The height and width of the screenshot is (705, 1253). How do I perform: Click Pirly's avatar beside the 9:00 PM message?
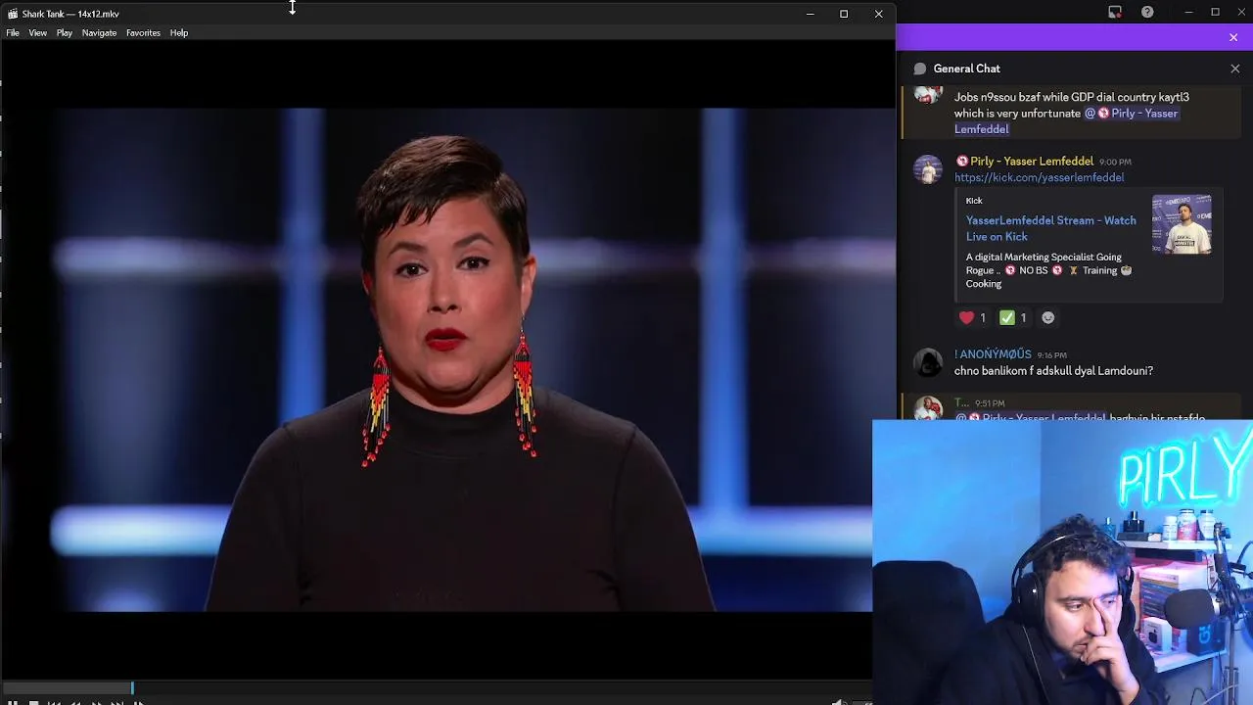coord(928,168)
